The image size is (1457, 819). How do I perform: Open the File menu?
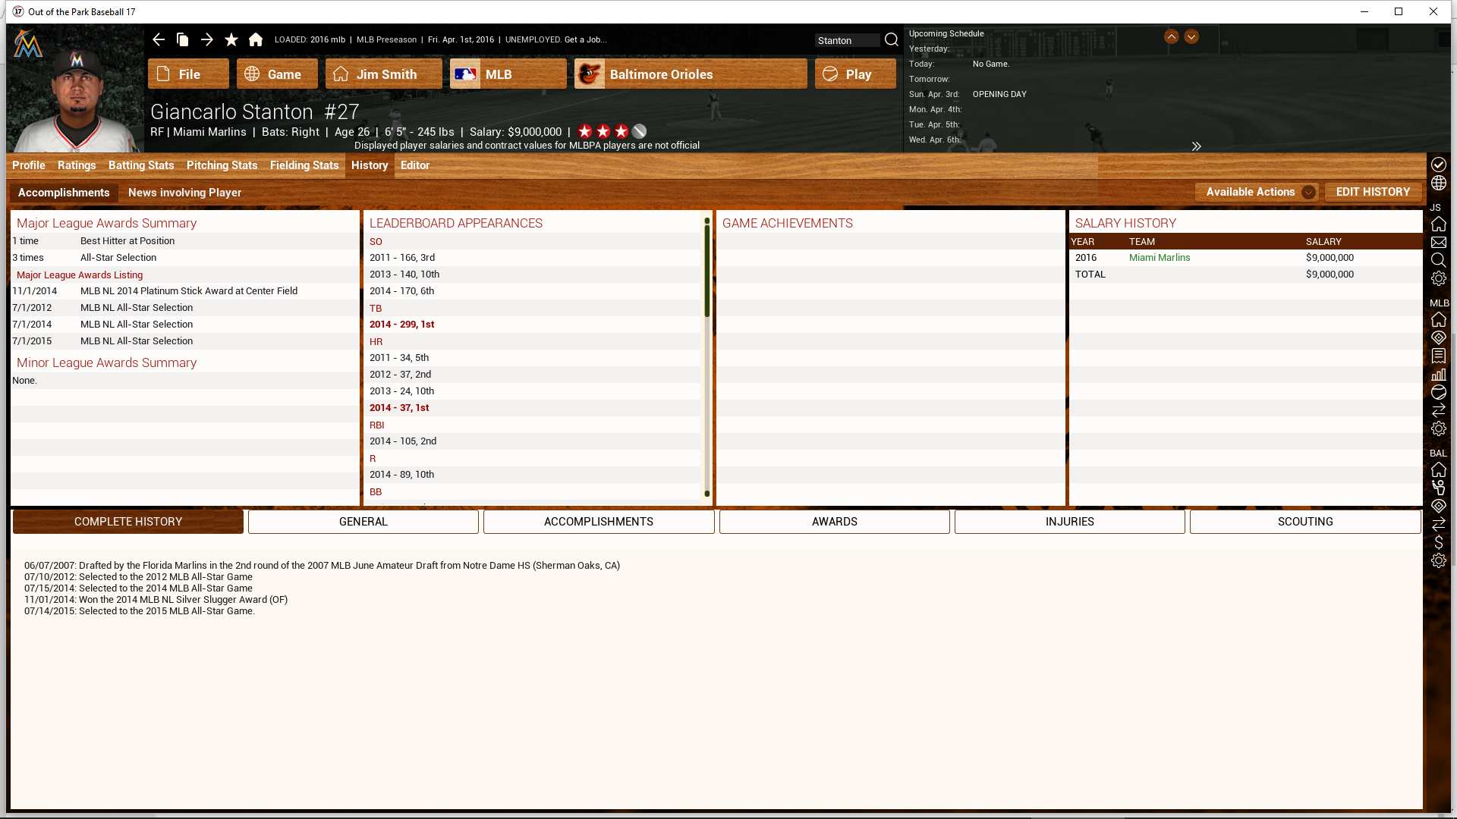pos(188,74)
